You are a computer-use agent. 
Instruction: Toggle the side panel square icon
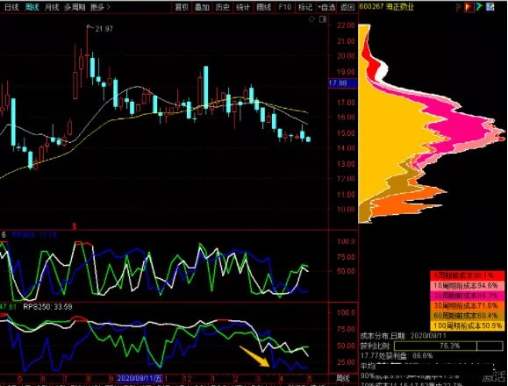(x=323, y=19)
